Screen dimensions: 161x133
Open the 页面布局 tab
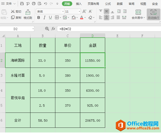(x=93, y=4)
